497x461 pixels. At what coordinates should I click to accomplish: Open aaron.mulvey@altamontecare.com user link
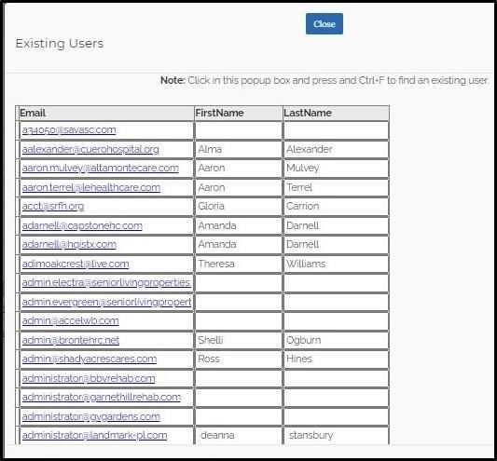pos(100,168)
